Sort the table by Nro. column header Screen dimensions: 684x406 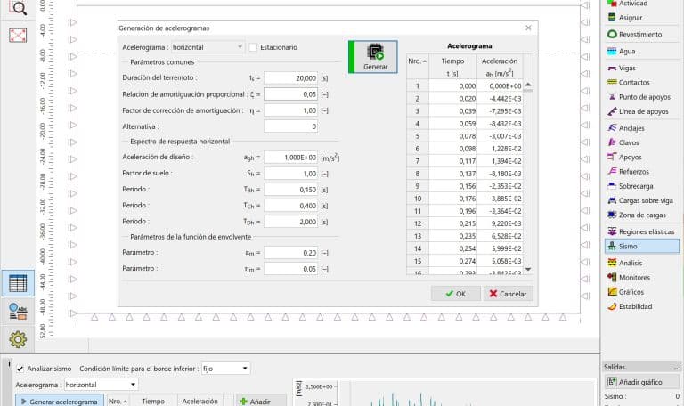pos(418,61)
